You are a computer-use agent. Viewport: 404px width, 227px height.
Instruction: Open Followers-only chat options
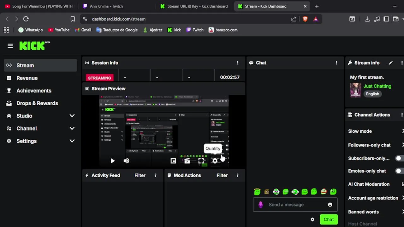pos(376,145)
